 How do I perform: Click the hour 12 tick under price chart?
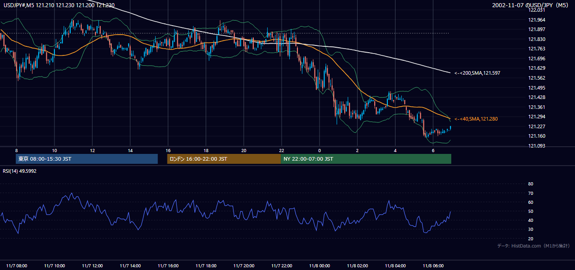[92, 150]
